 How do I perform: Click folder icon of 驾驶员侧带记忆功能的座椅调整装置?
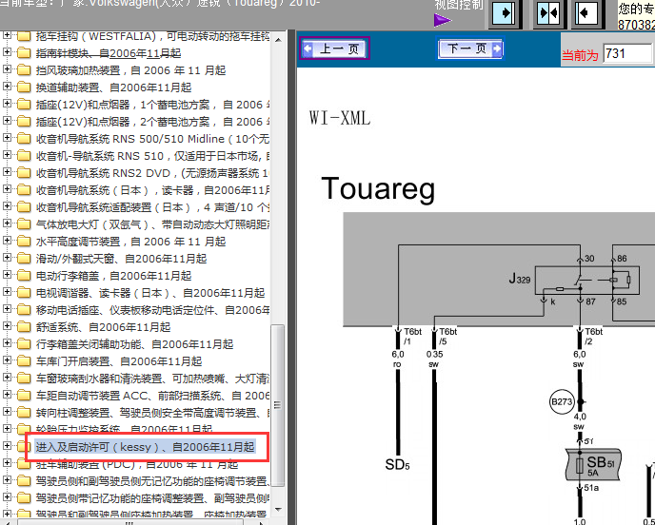click(24, 497)
